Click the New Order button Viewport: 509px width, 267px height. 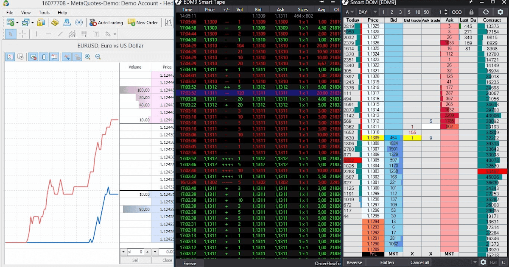pyautogui.click(x=143, y=22)
